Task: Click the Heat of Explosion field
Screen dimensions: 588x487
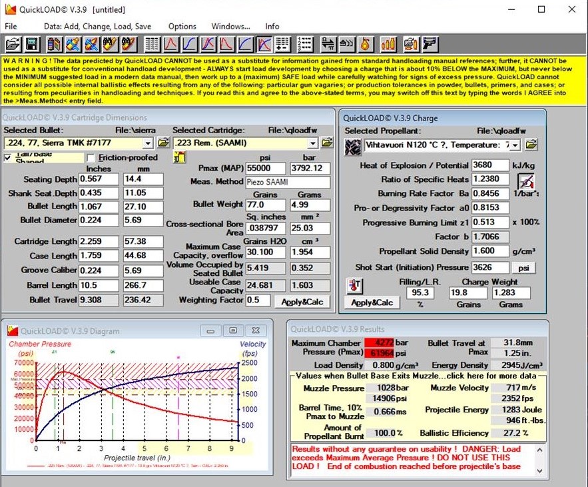Action: click(490, 165)
